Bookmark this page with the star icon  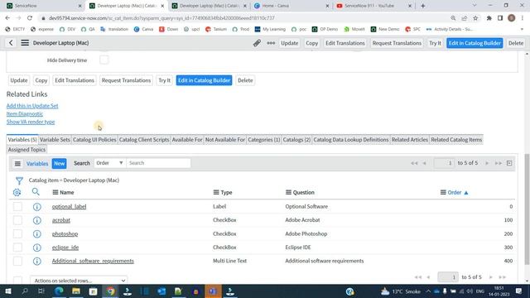coord(475,18)
